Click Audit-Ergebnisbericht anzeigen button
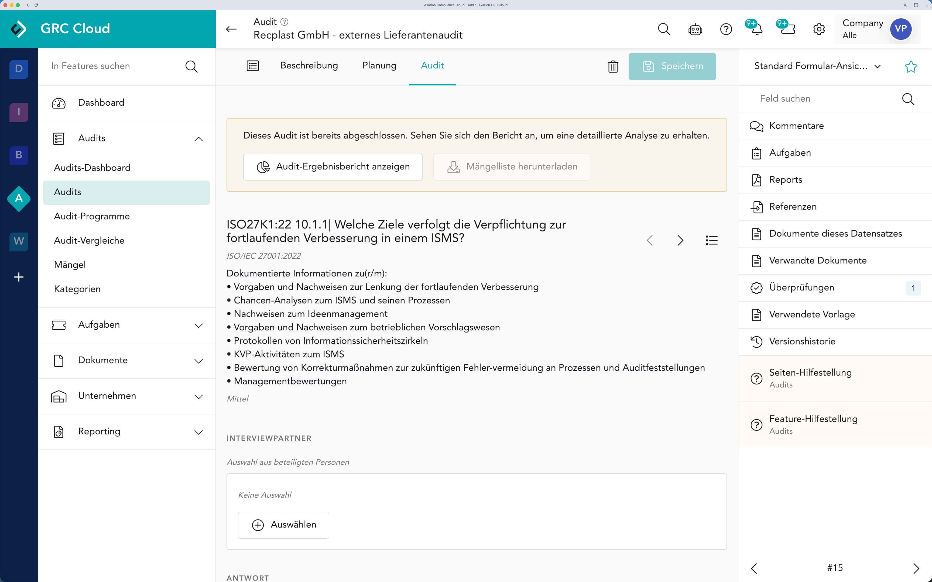Viewport: 932px width, 582px height. pos(333,167)
